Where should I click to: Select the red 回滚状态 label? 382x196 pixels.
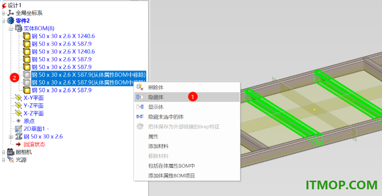(x=34, y=144)
